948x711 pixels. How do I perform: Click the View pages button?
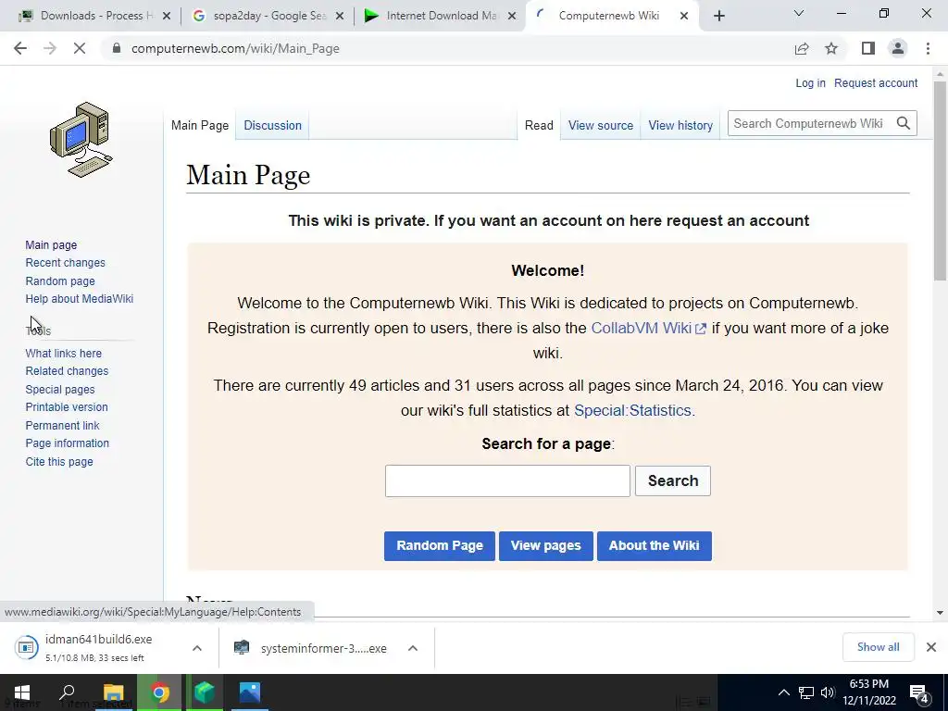(546, 546)
